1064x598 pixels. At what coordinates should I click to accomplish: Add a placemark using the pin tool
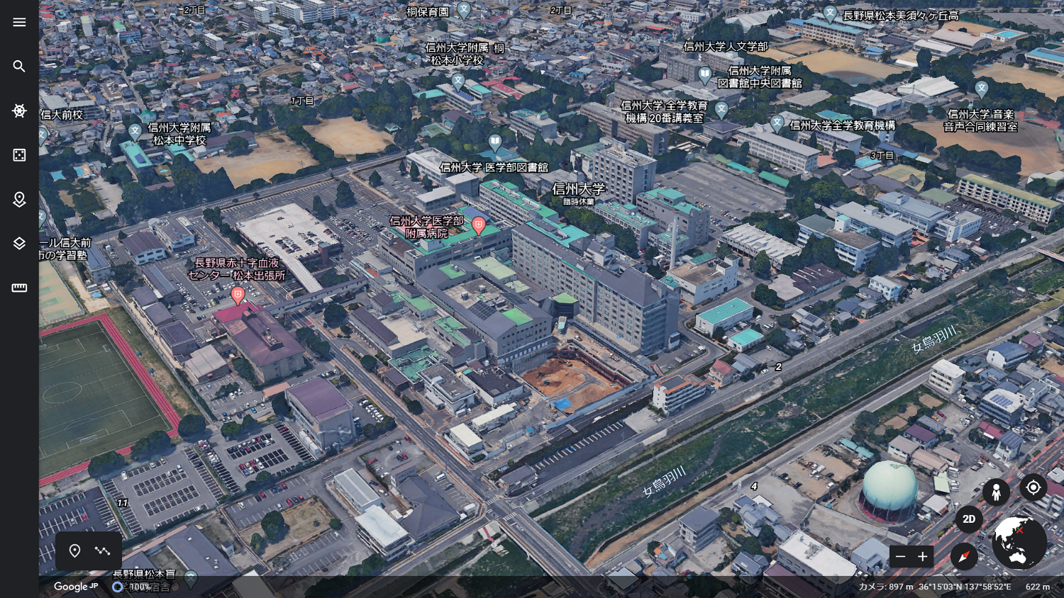click(74, 551)
